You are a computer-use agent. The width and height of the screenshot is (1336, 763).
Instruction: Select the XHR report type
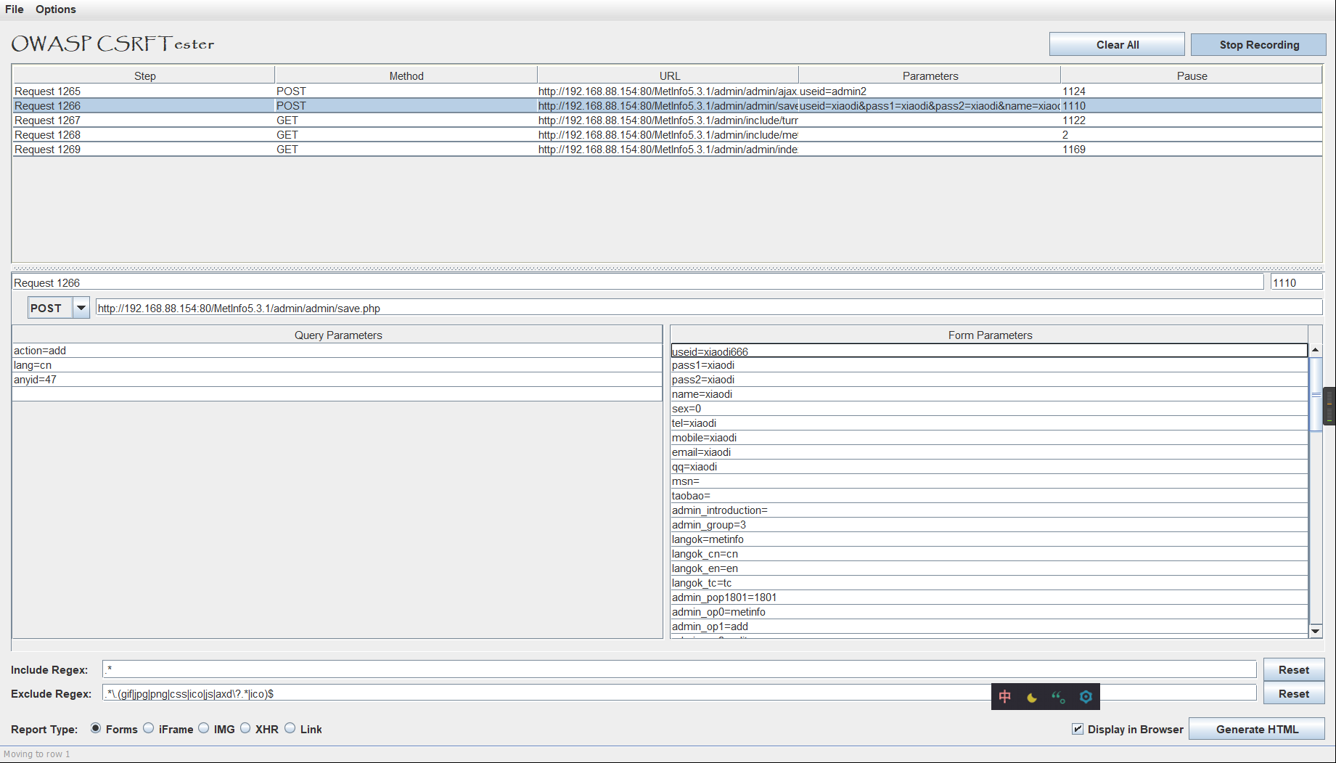245,728
